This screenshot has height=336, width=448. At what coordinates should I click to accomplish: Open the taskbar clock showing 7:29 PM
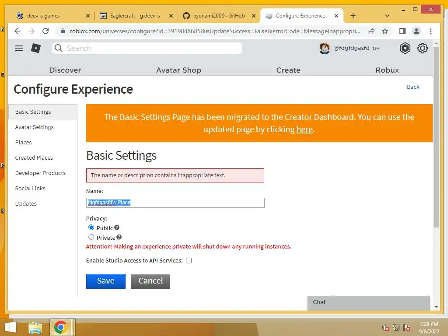429,328
